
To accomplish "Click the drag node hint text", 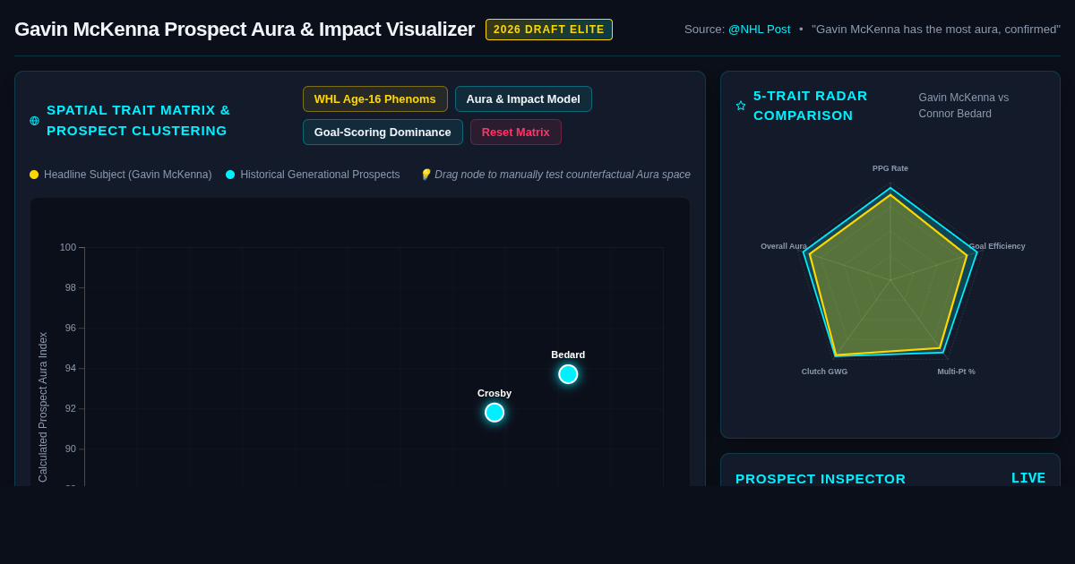I will click(x=563, y=175).
